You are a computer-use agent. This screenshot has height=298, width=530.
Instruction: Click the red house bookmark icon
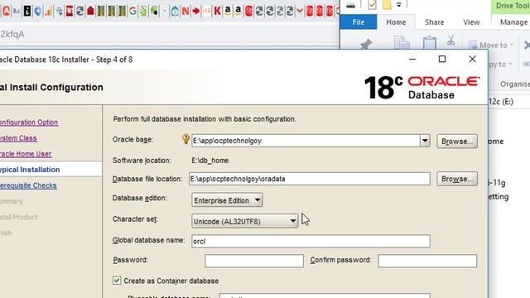click(x=90, y=11)
